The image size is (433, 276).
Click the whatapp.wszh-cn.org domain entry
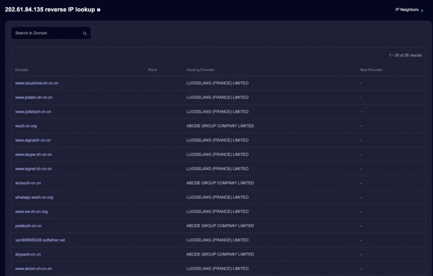click(34, 197)
